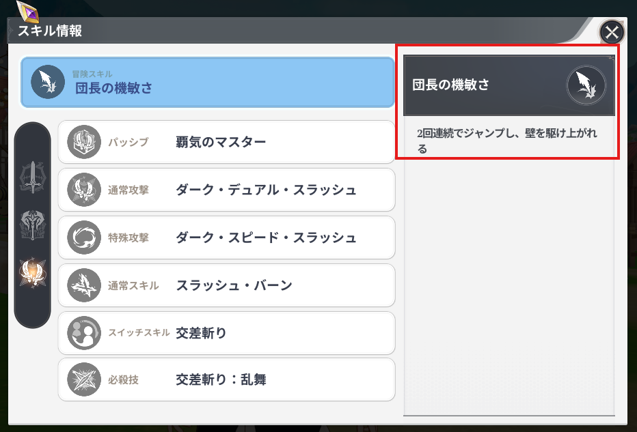Viewport: 637px width, 432px height.
Task: Click the パッシブ skill icon
Action: pyautogui.click(x=84, y=142)
